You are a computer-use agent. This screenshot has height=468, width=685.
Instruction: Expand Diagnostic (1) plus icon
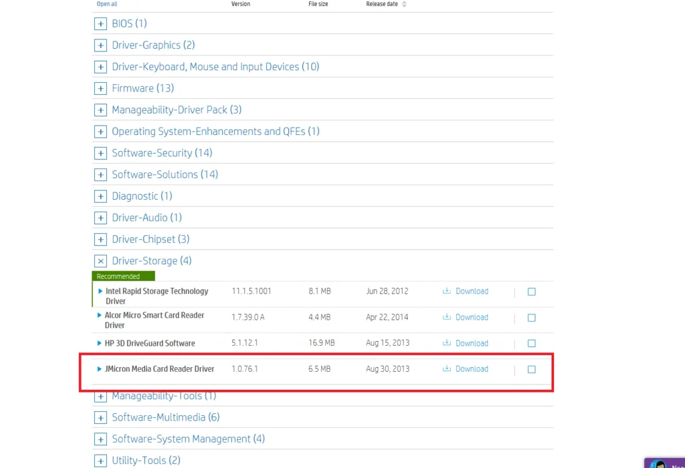point(100,197)
